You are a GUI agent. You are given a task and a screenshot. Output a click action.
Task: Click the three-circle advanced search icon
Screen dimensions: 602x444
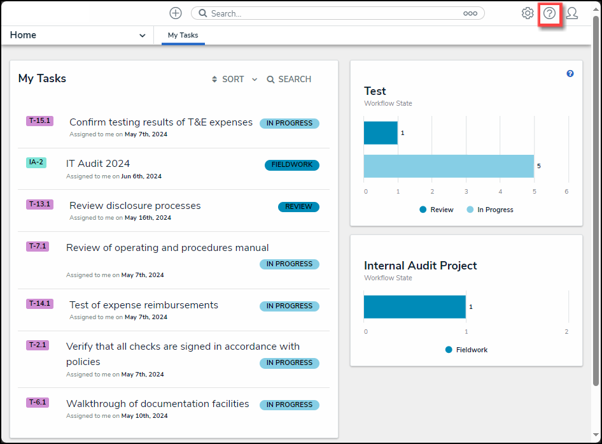coord(470,13)
